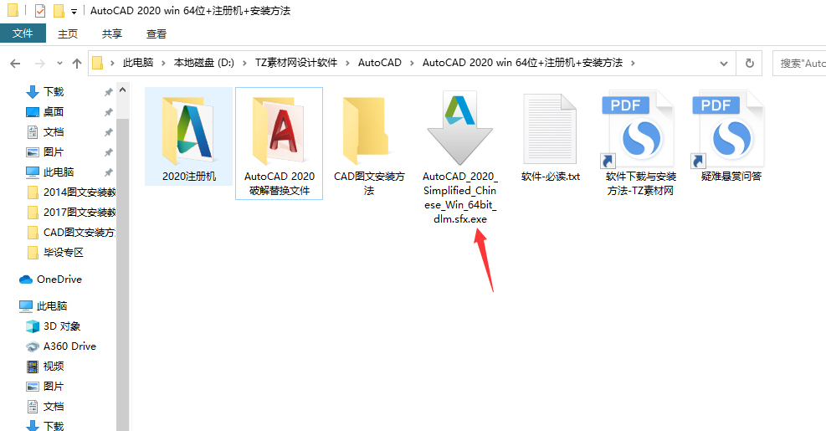Click the New folder quick access icon

pyautogui.click(x=59, y=11)
